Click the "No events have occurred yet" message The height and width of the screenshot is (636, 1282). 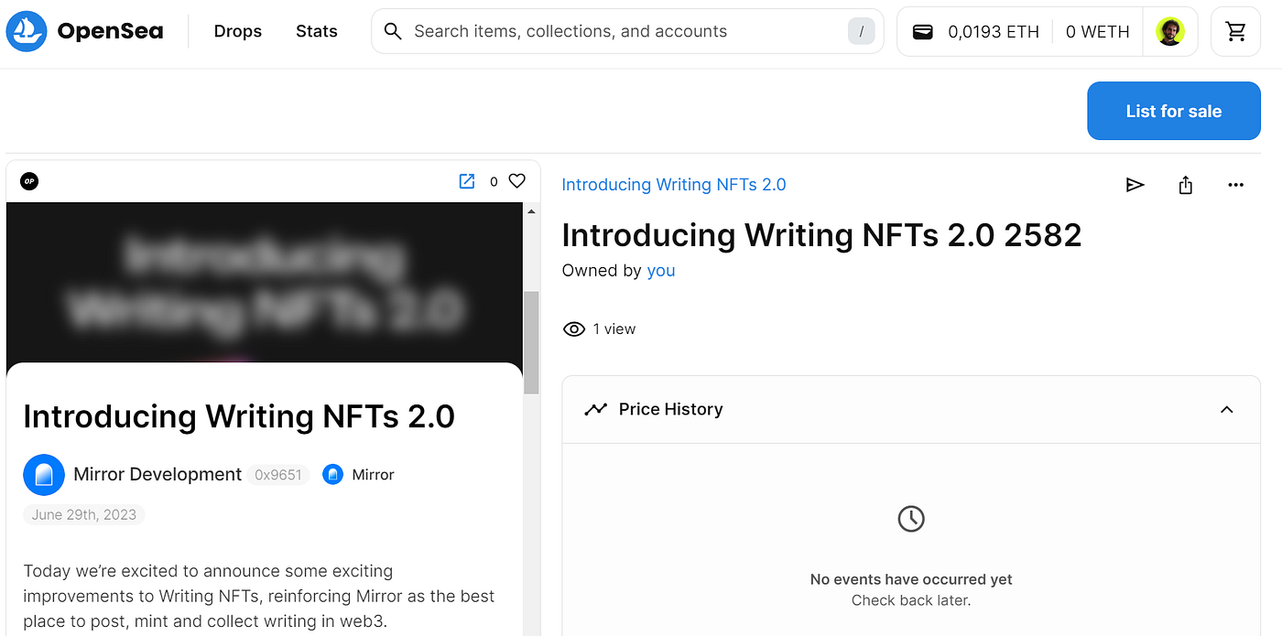911,579
